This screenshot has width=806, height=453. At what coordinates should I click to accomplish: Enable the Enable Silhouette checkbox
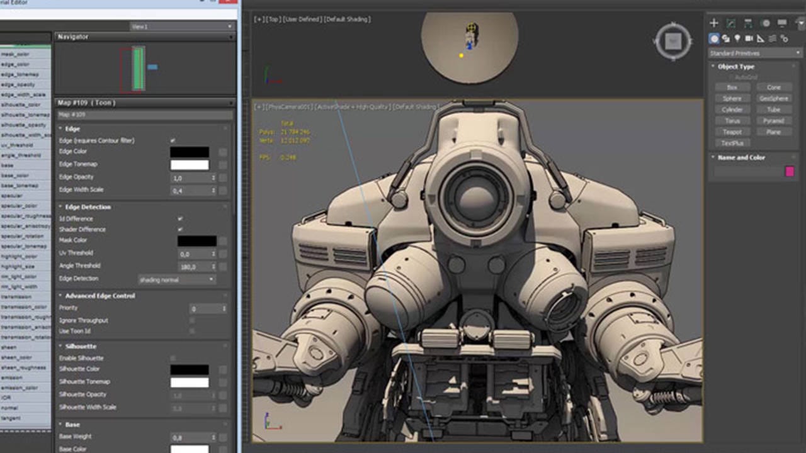173,358
